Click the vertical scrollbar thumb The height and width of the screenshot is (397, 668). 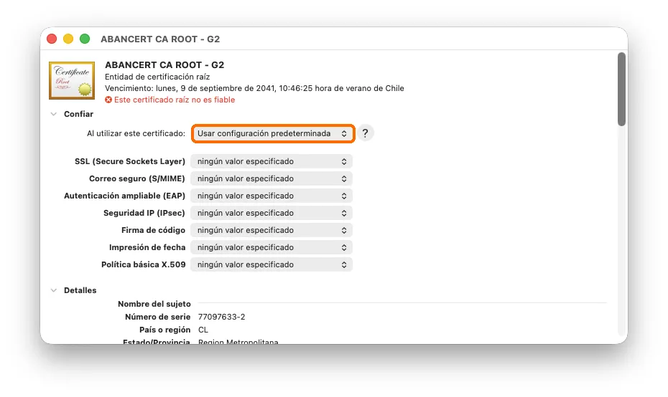click(x=621, y=90)
